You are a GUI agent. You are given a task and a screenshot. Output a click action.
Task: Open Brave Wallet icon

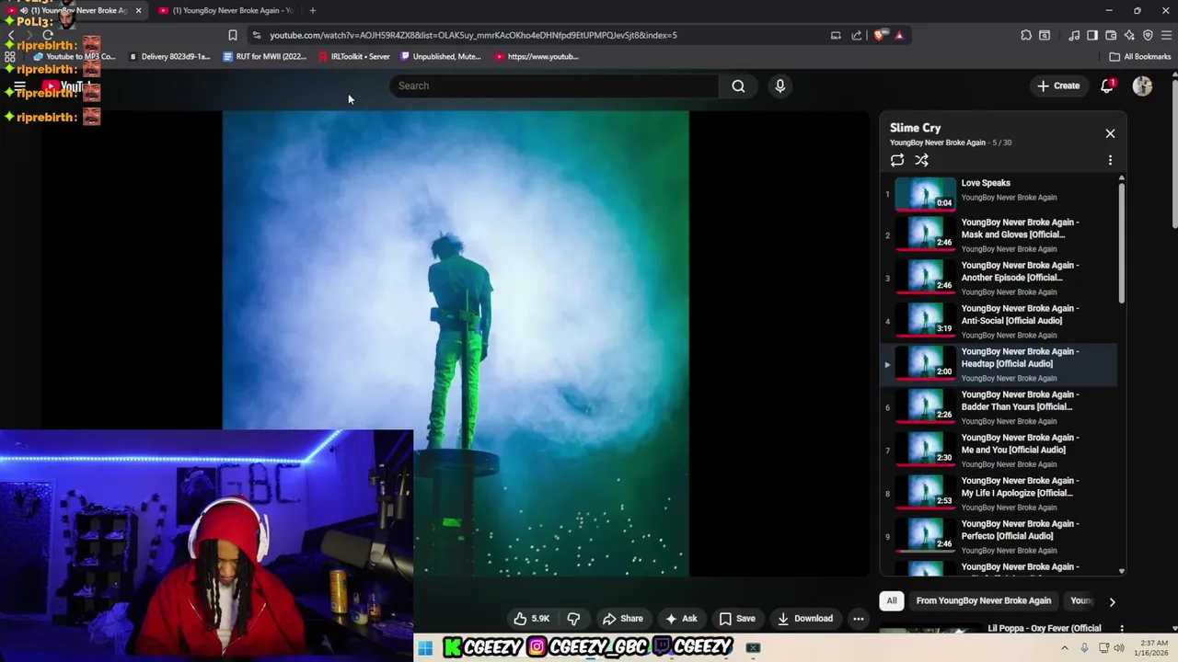pyautogui.click(x=1111, y=35)
